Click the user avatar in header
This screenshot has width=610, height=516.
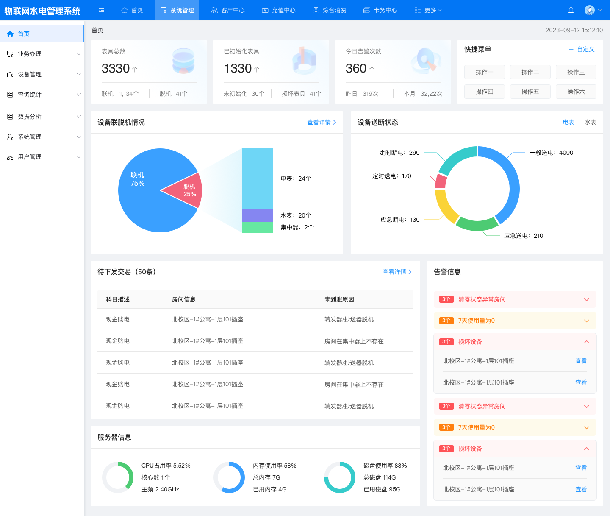click(x=589, y=10)
